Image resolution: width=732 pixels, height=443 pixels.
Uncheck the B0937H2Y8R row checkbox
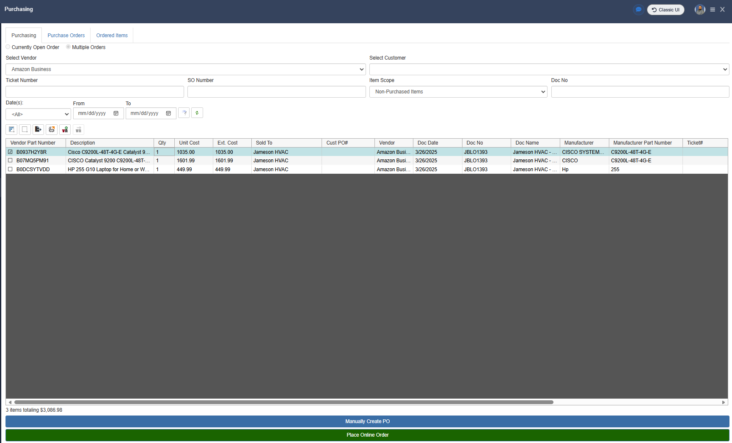[x=10, y=152]
